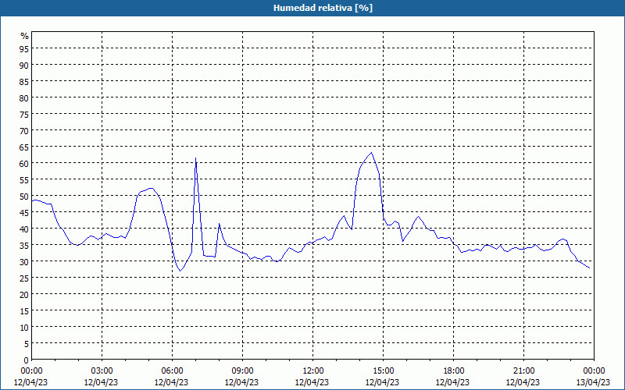Pick the 18:00 time tick label

453,371
